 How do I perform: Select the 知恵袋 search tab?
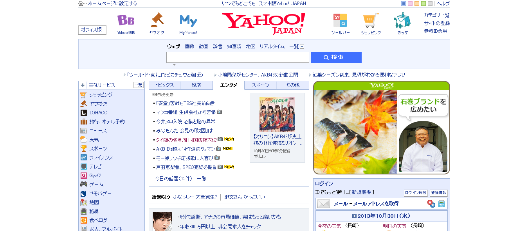coord(234,46)
